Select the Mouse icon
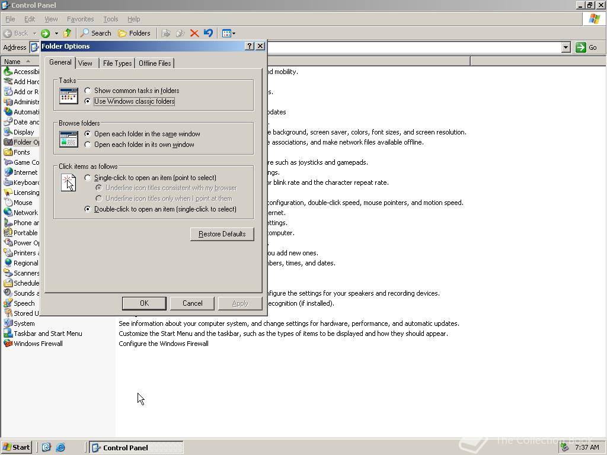 [x=8, y=203]
